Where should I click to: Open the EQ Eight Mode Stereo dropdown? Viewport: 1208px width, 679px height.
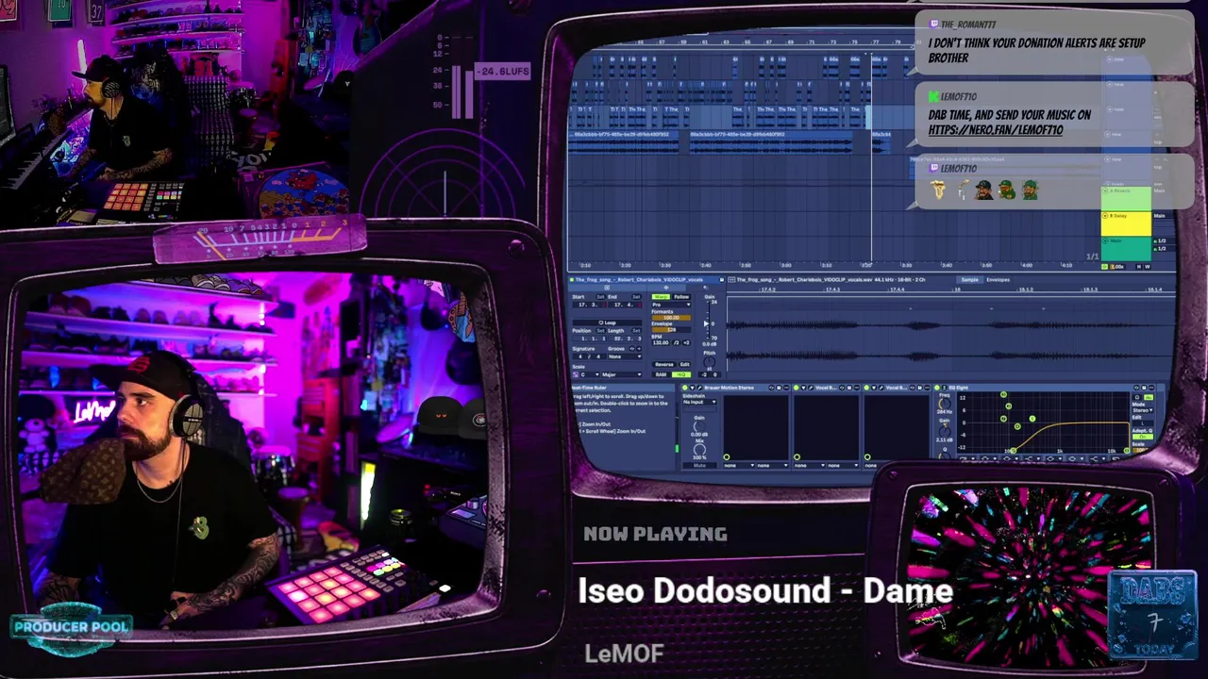click(x=1143, y=410)
